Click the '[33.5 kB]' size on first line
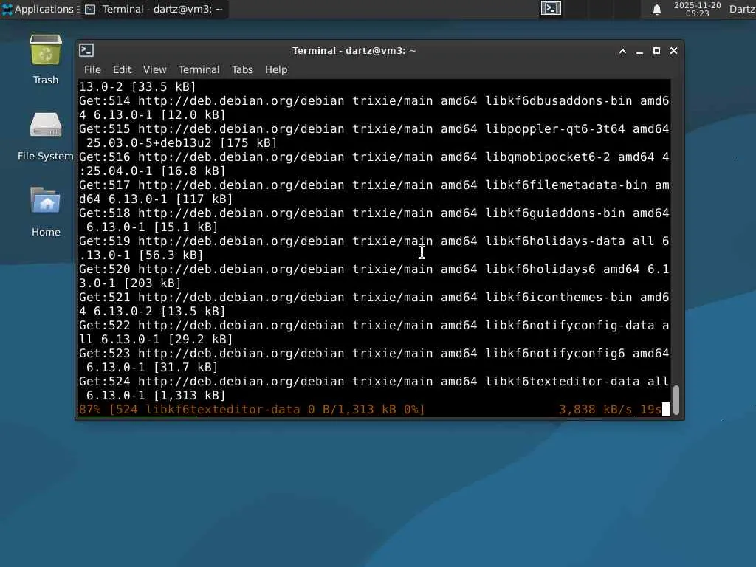The image size is (756, 567). (x=164, y=87)
